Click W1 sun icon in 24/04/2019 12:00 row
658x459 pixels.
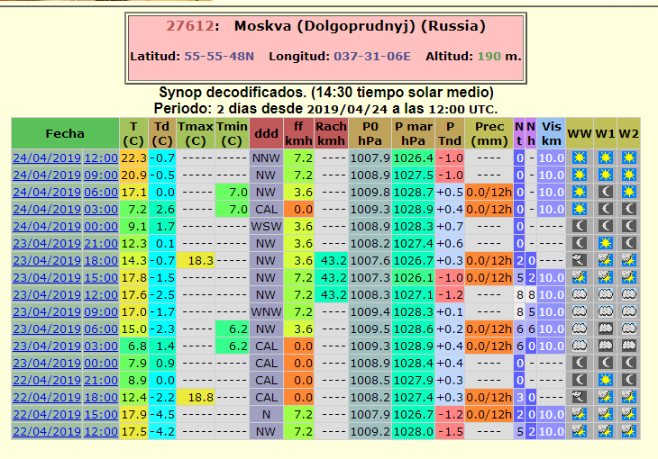pos(605,158)
